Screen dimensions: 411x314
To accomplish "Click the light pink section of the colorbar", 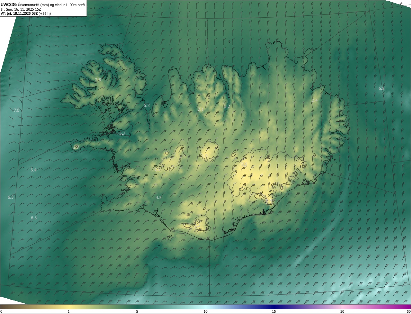I will click(342, 307).
